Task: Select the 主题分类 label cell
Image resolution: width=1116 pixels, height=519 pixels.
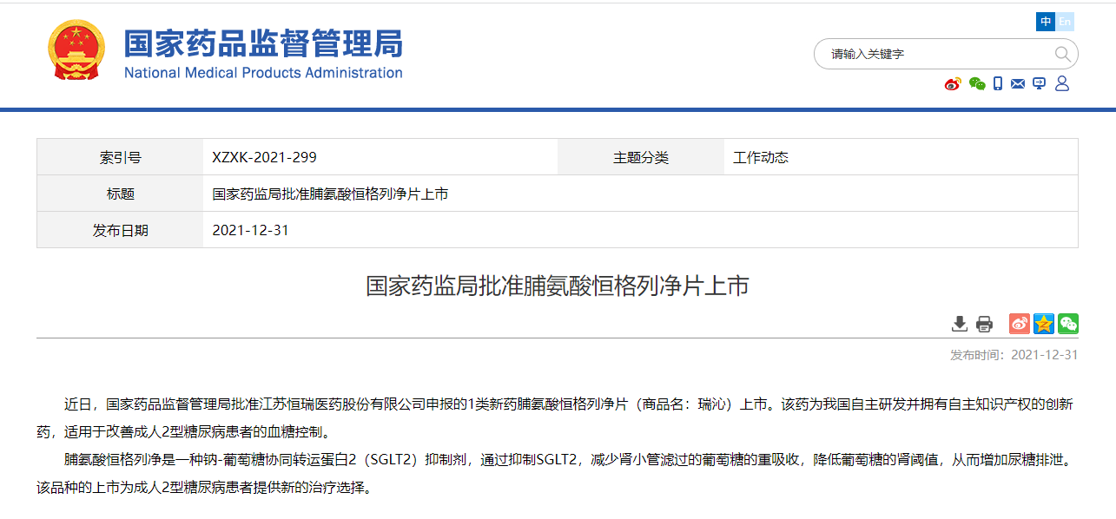Action: [641, 157]
